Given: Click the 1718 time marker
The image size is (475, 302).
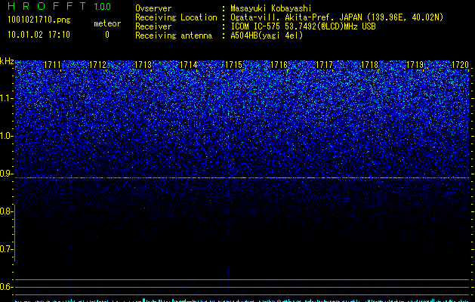Looking at the screenshot, I should 370,65.
